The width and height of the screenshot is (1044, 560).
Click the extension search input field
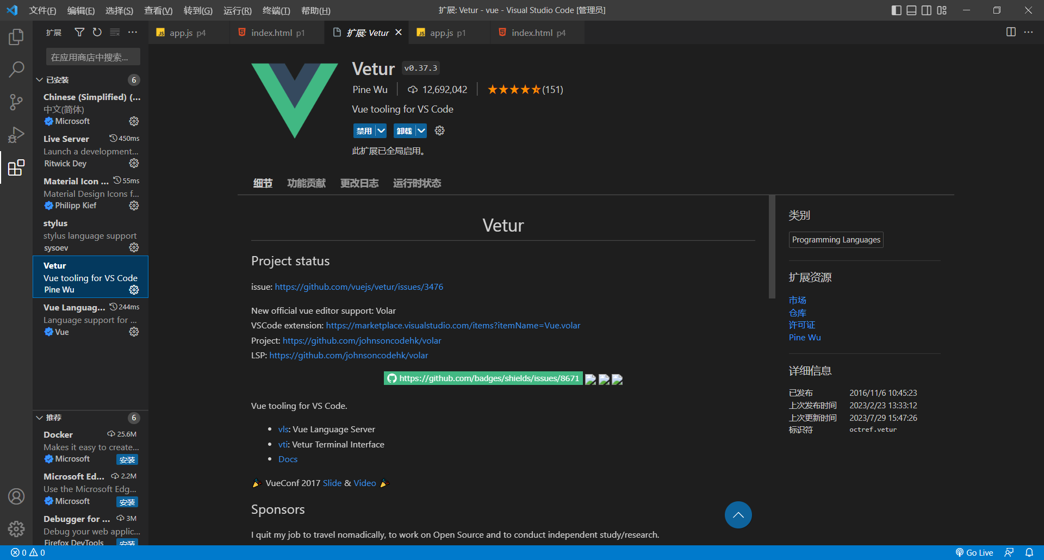point(93,57)
